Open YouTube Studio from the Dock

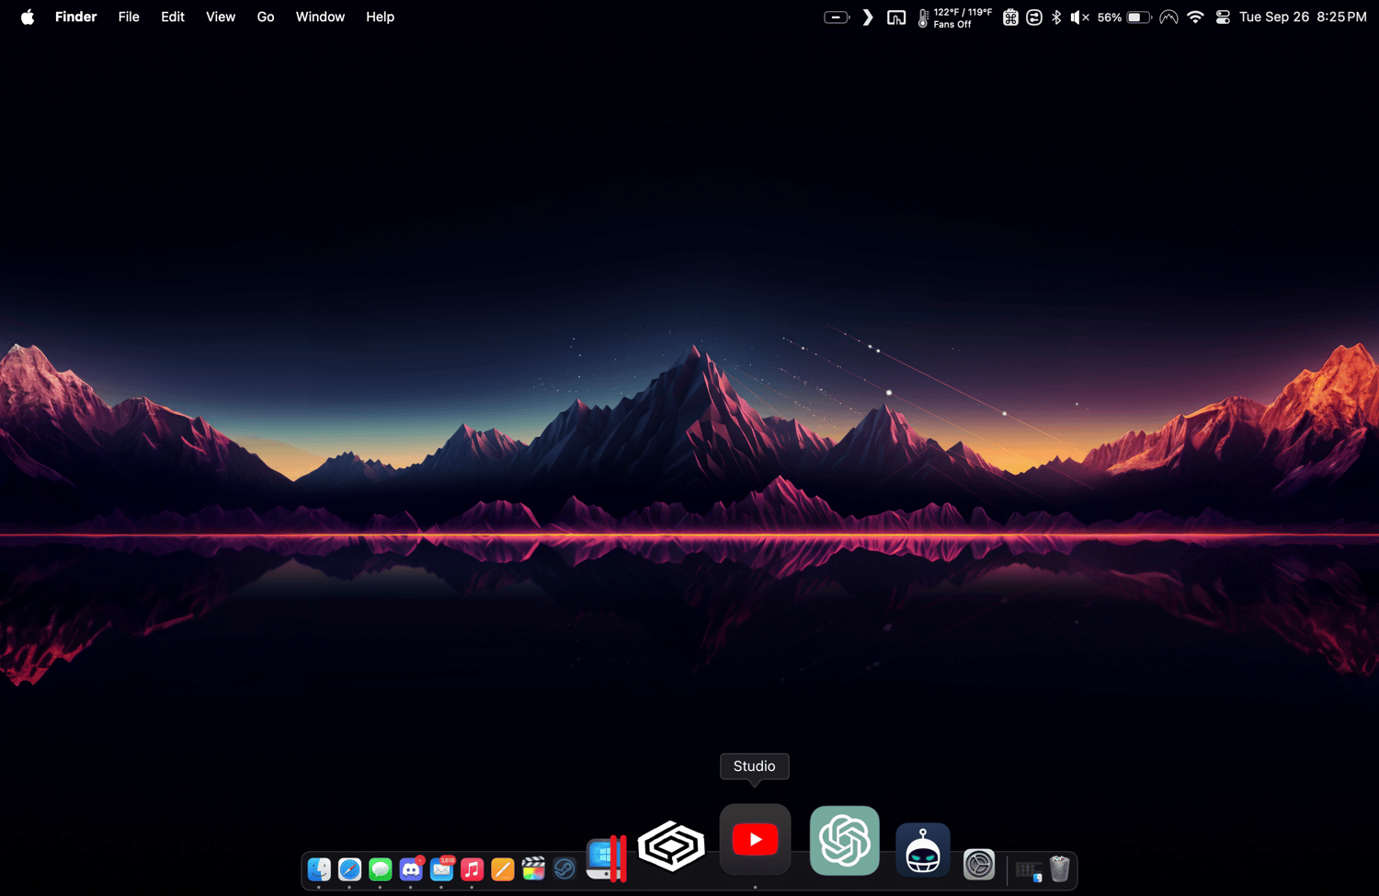pyautogui.click(x=755, y=839)
